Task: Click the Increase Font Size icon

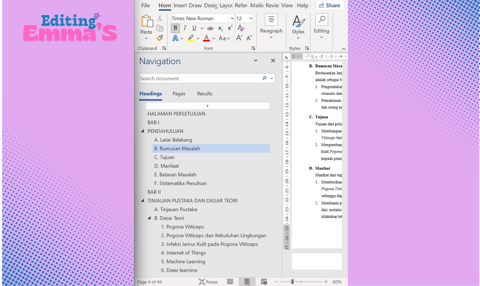Action: (x=239, y=38)
